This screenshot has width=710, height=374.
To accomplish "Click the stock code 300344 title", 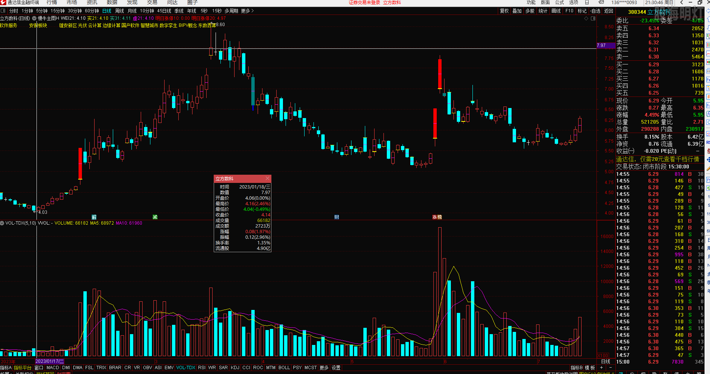I will pos(637,12).
